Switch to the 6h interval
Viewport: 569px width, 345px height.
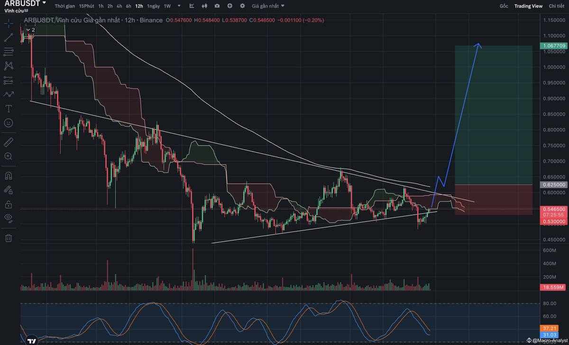tap(128, 6)
